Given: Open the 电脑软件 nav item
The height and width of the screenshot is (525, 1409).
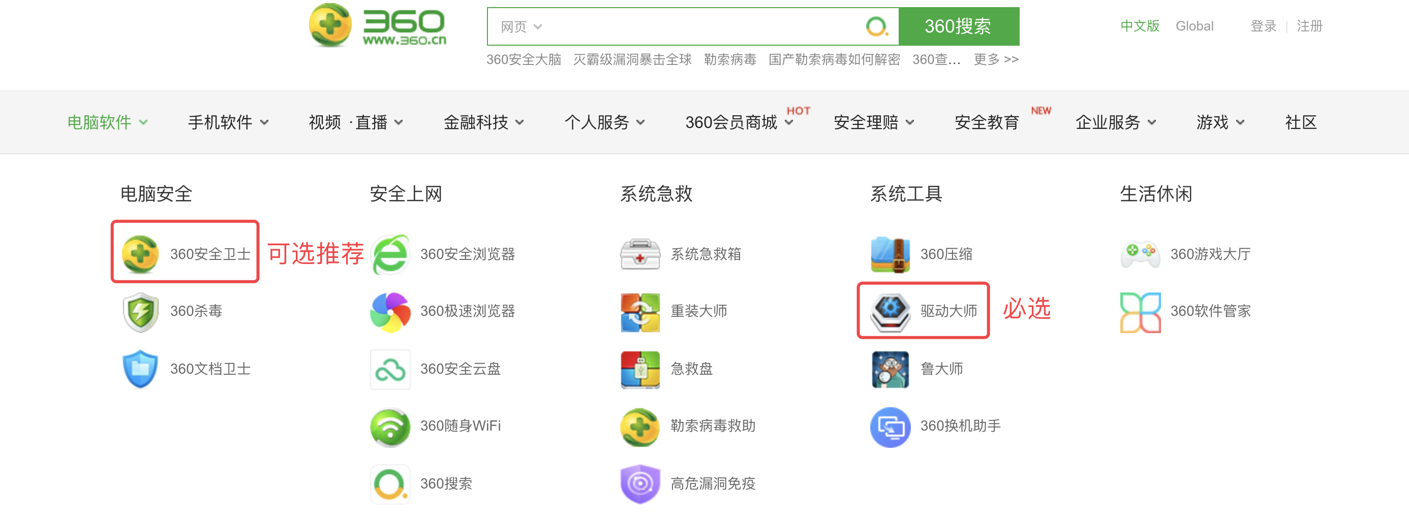Looking at the screenshot, I should 99,122.
